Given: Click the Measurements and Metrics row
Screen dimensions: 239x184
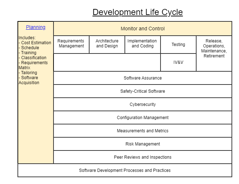Looking at the screenshot, I should [143, 131].
